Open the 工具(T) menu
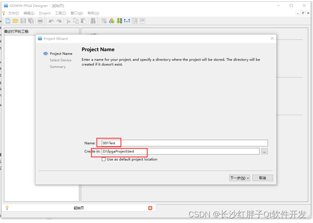The height and width of the screenshot is (223, 313). click(61, 13)
